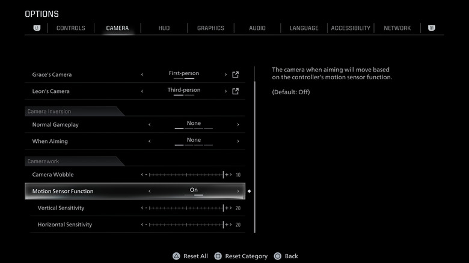Viewport: 469px width, 263px height.
Task: Click Grace's Camera right arrow
Action: [226, 74]
